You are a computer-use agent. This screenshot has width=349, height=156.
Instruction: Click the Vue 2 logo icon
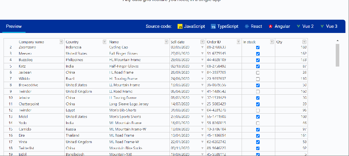point(298,26)
